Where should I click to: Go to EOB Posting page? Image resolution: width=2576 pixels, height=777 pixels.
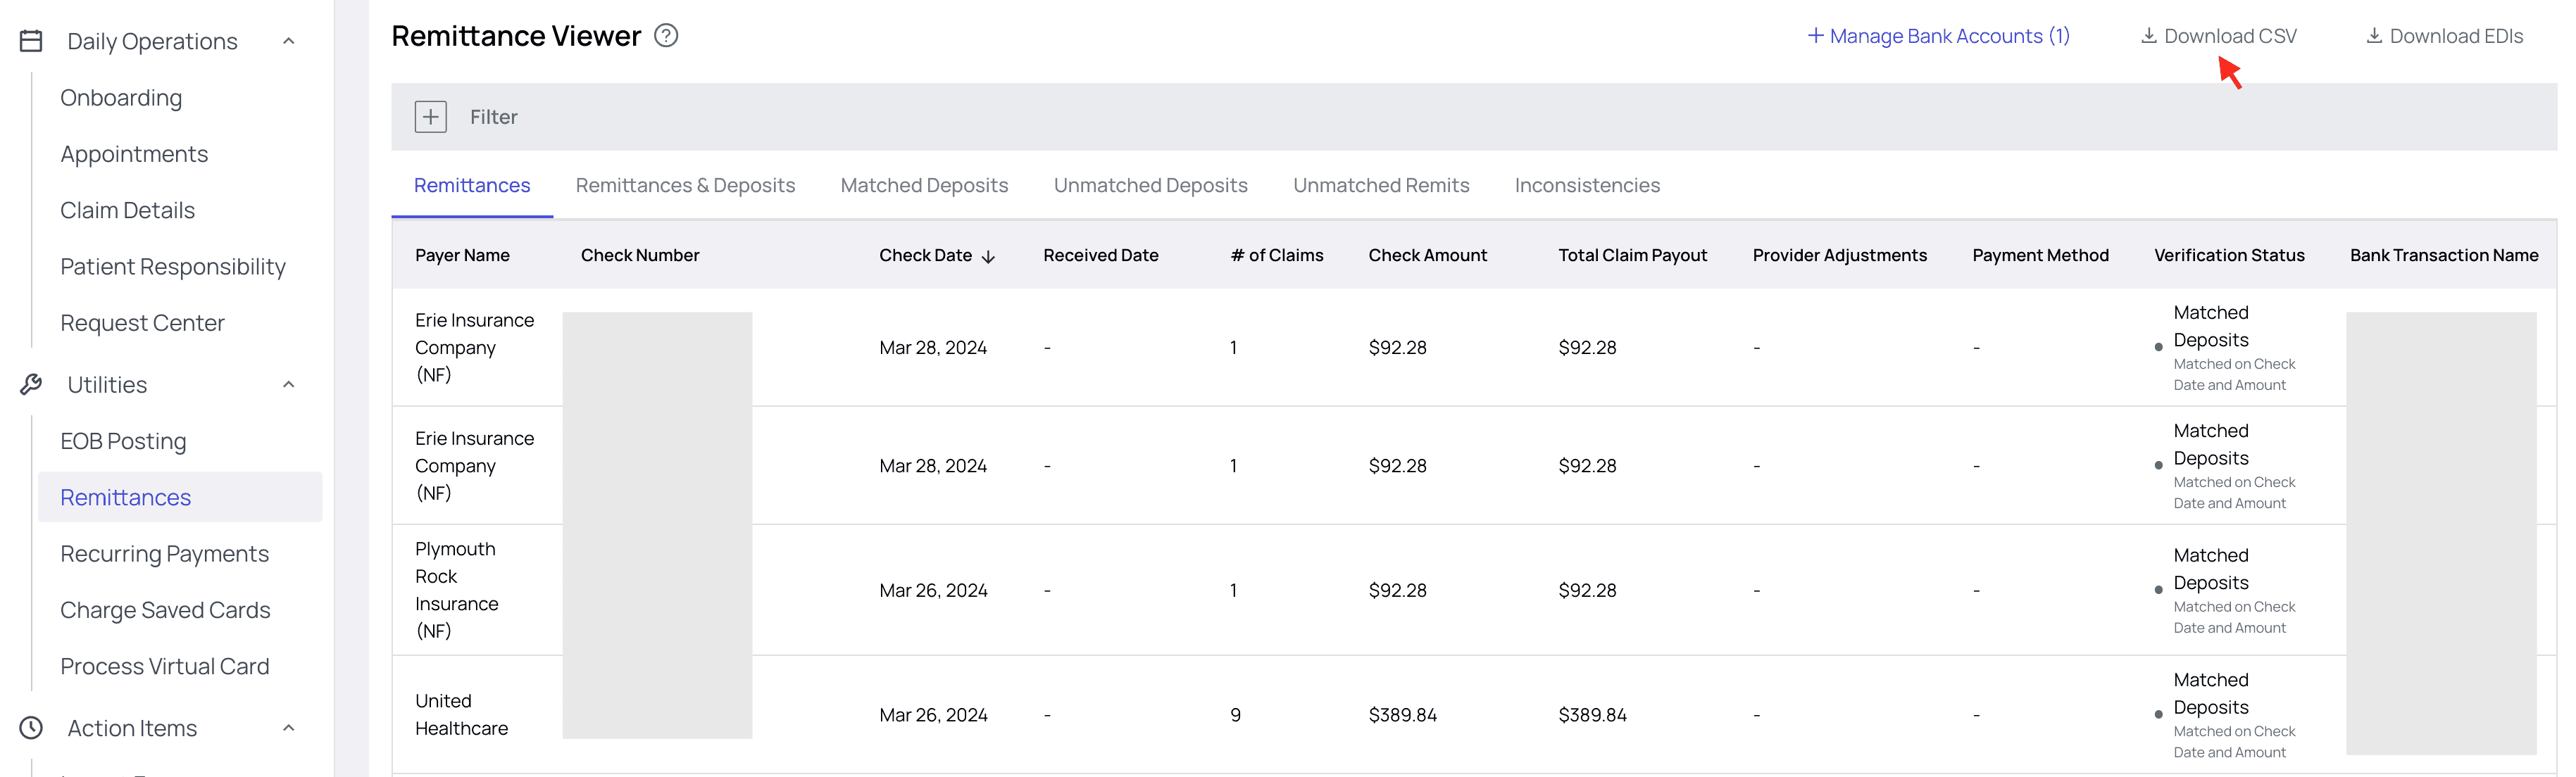pos(123,441)
